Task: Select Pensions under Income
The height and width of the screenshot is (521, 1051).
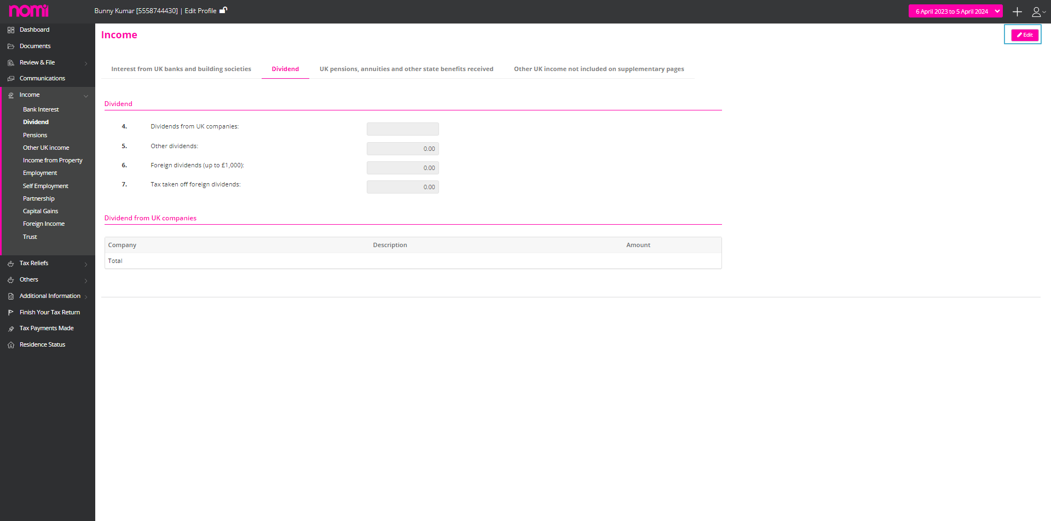Action: [35, 136]
